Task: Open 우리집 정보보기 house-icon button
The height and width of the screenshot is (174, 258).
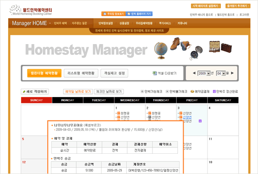Action: (114, 14)
